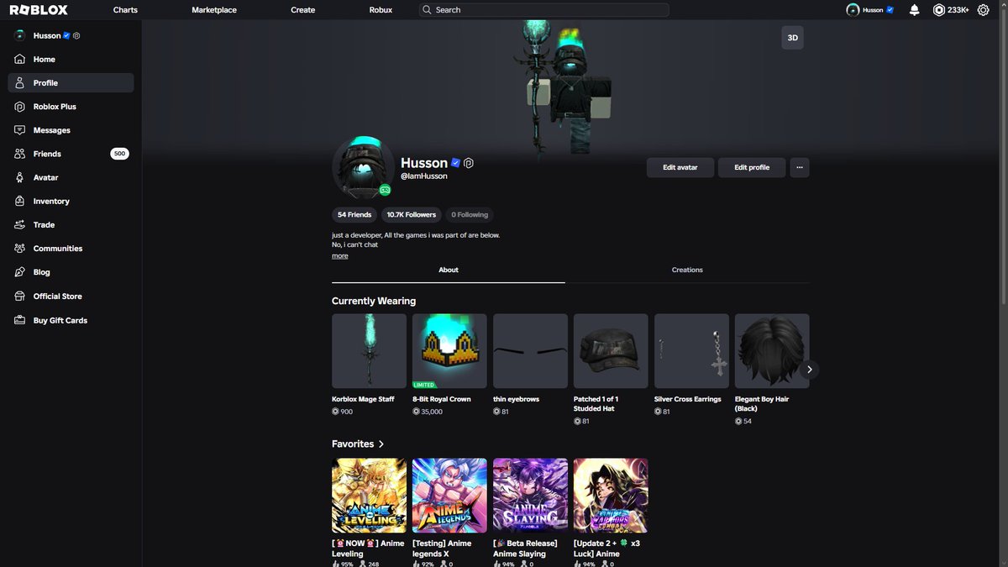This screenshot has width=1008, height=567.
Task: Show next Currently Wearing items arrow
Action: [x=810, y=369]
